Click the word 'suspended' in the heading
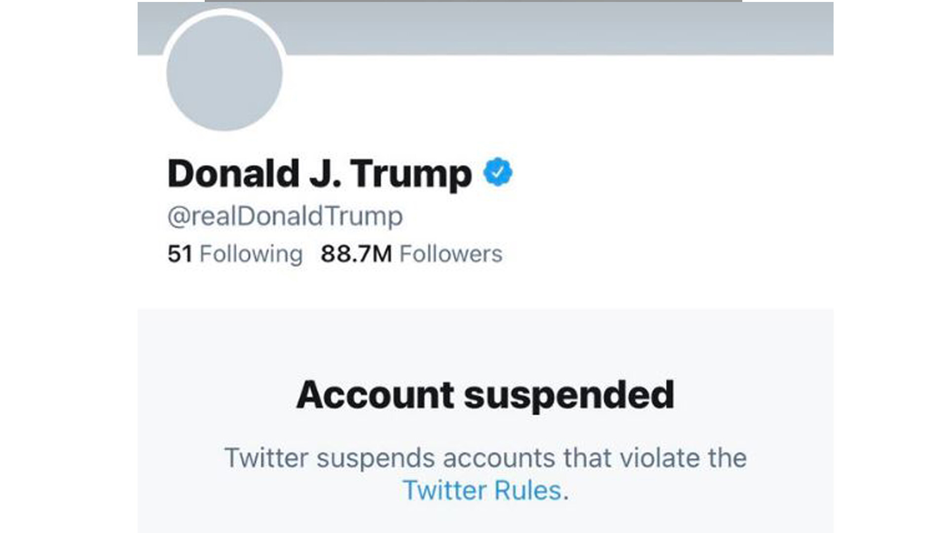This screenshot has width=947, height=533. (569, 396)
